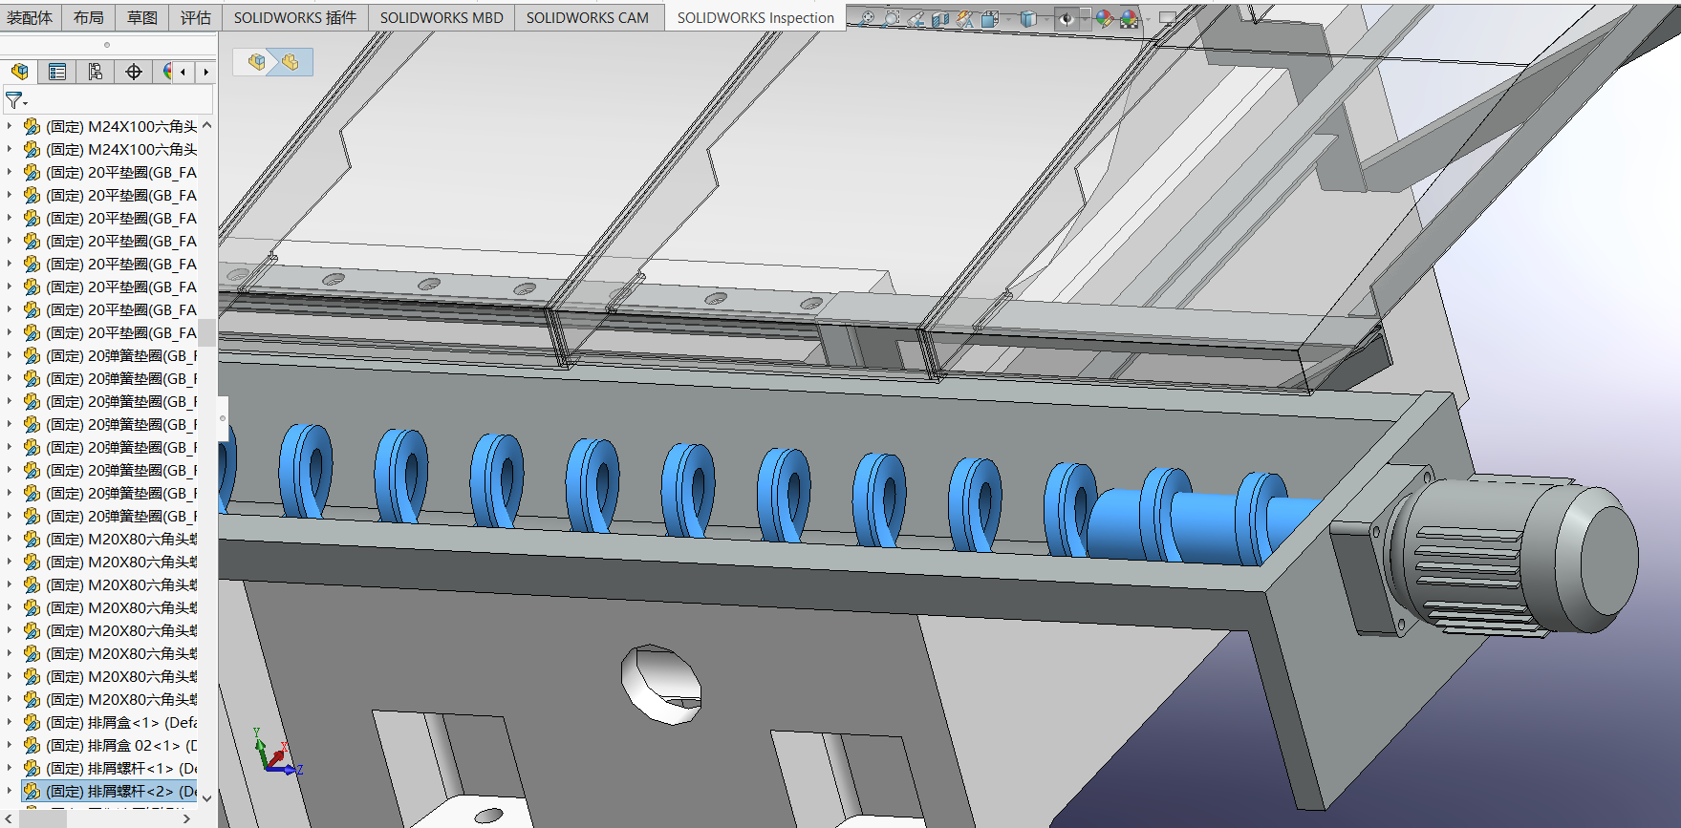Click the part icon beside 排屑螺杆<2>

click(32, 791)
